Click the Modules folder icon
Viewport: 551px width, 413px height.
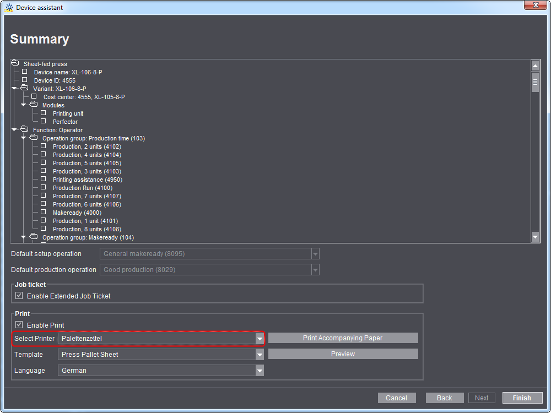(x=34, y=105)
